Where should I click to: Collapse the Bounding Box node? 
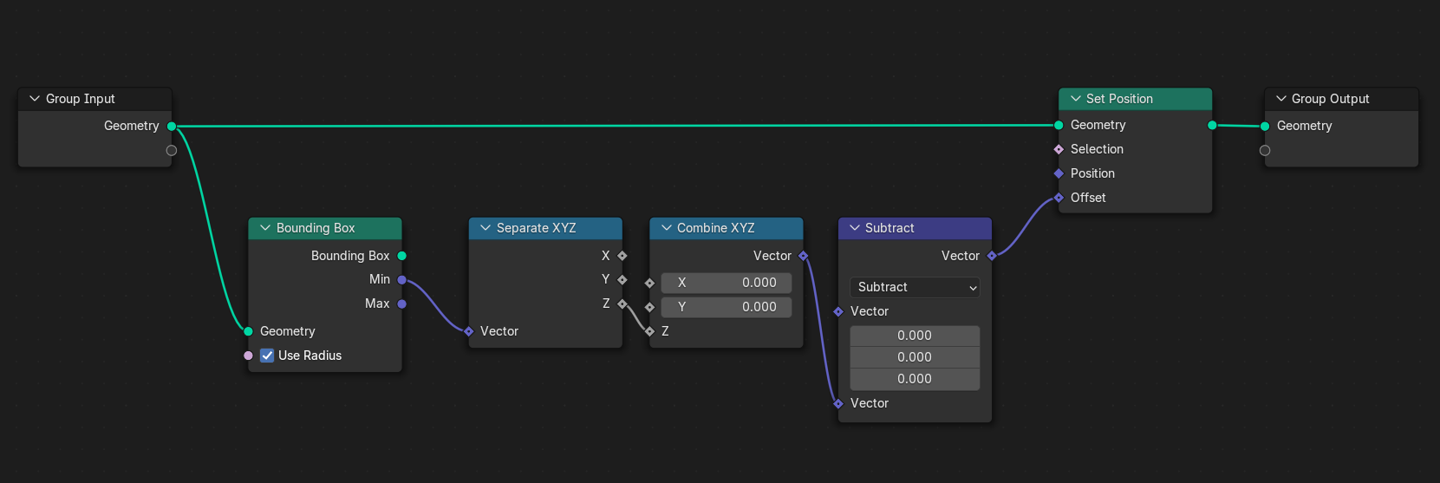point(265,228)
